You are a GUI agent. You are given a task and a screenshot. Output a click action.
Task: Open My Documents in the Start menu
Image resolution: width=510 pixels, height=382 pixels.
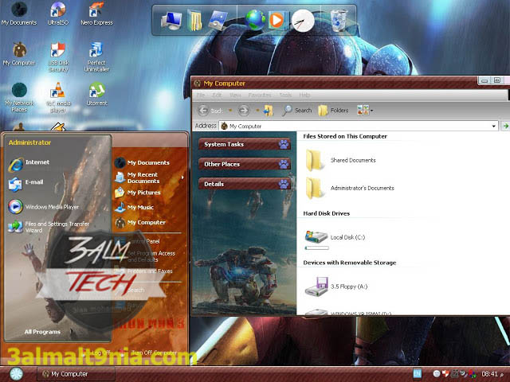pos(142,162)
